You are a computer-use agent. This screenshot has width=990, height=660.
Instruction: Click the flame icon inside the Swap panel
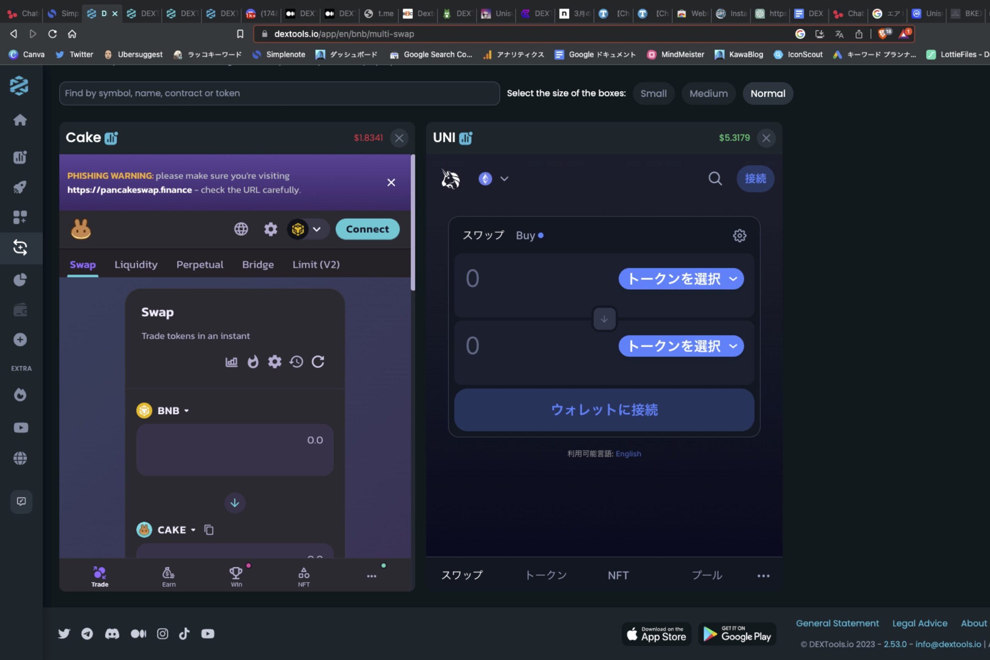pyautogui.click(x=253, y=361)
